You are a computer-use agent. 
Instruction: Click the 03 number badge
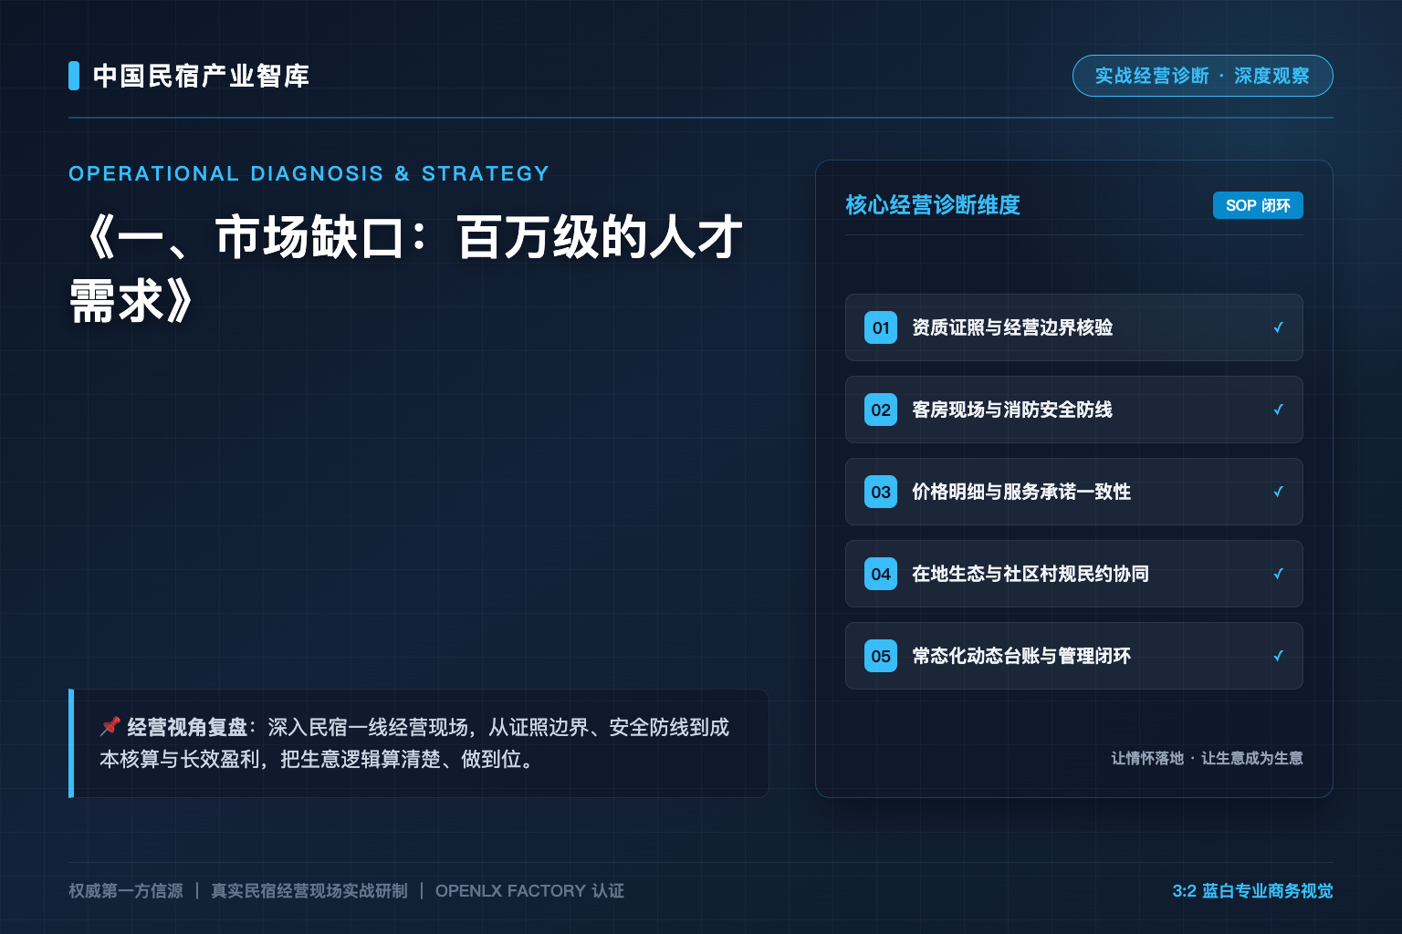[881, 492]
